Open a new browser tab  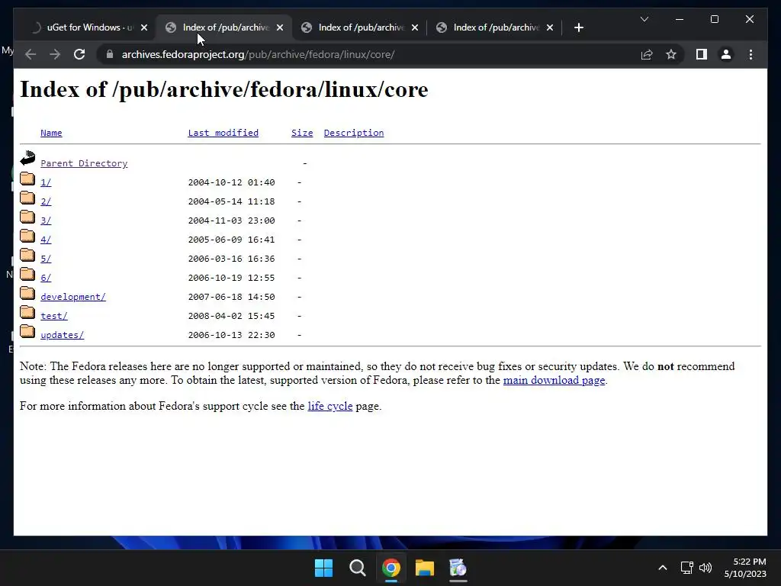pyautogui.click(x=578, y=27)
